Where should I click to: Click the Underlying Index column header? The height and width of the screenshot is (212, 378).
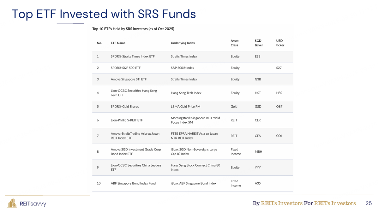[183, 43]
